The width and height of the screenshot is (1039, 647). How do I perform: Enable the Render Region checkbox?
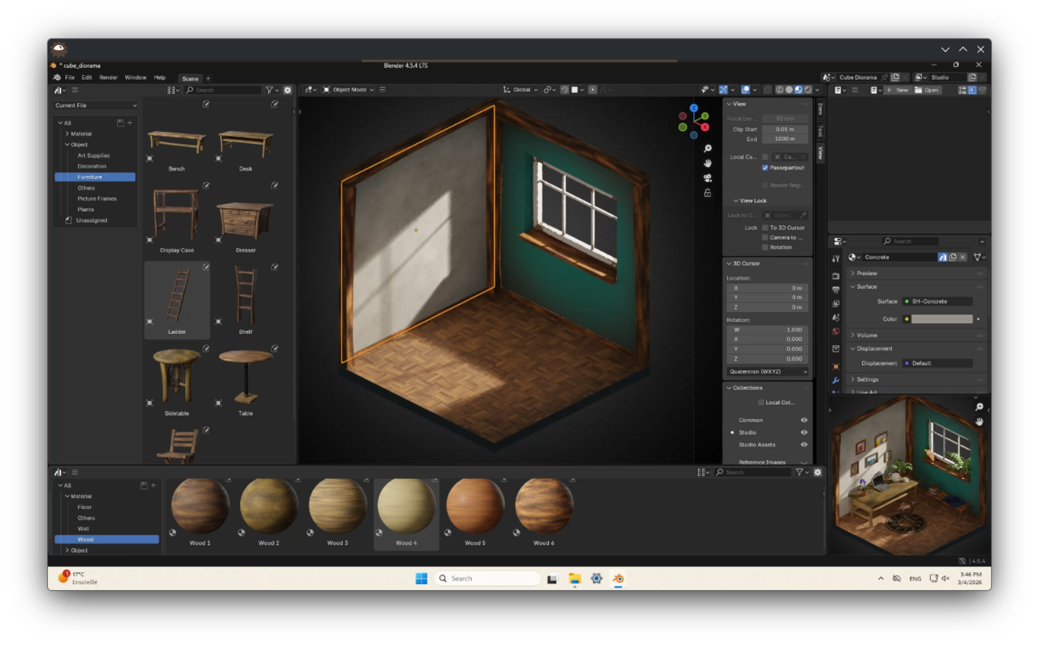765,185
